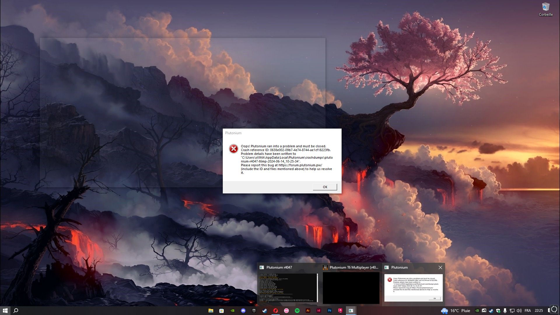
Task: Launch Adobe Illustrator from the taskbar
Action: coord(308,311)
